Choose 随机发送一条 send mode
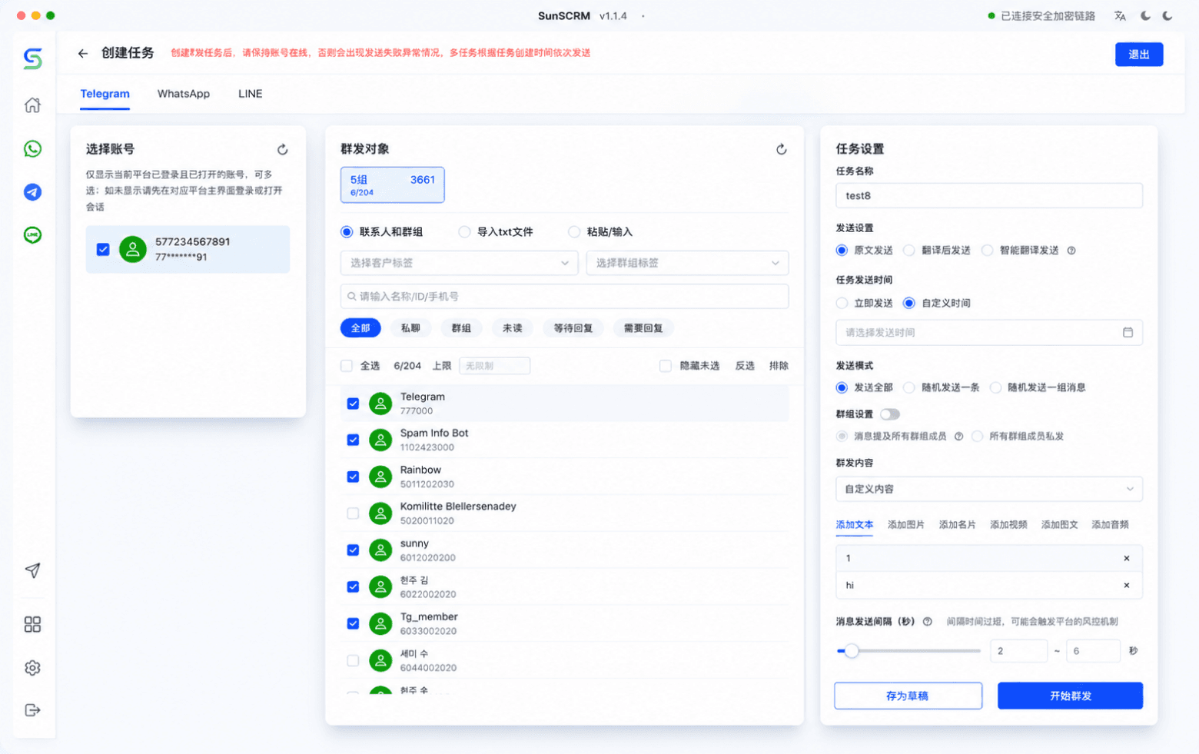 pos(909,388)
